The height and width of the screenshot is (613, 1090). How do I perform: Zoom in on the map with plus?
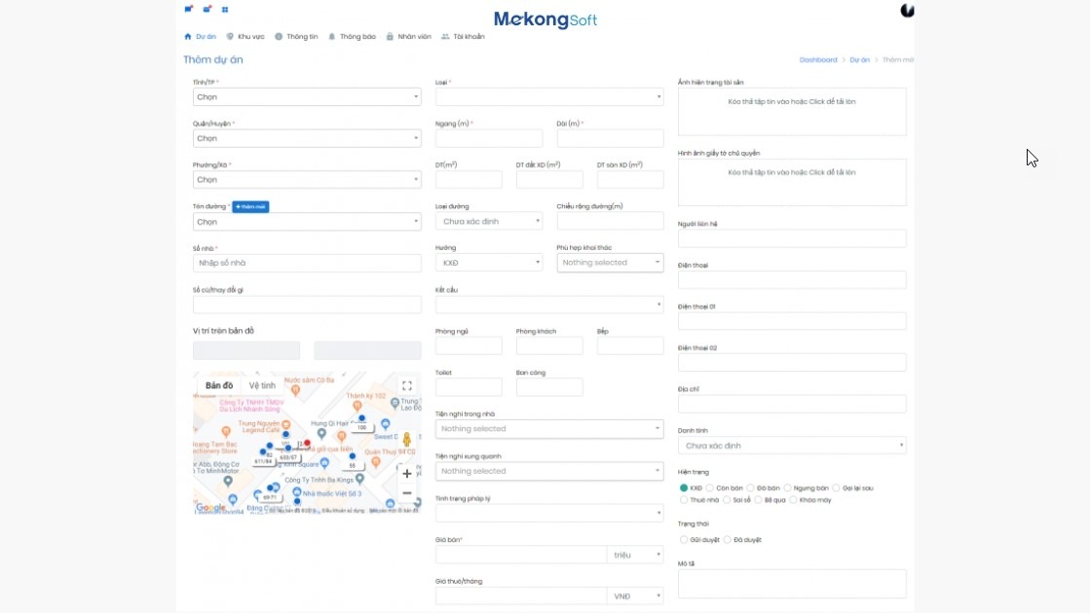pyautogui.click(x=407, y=474)
